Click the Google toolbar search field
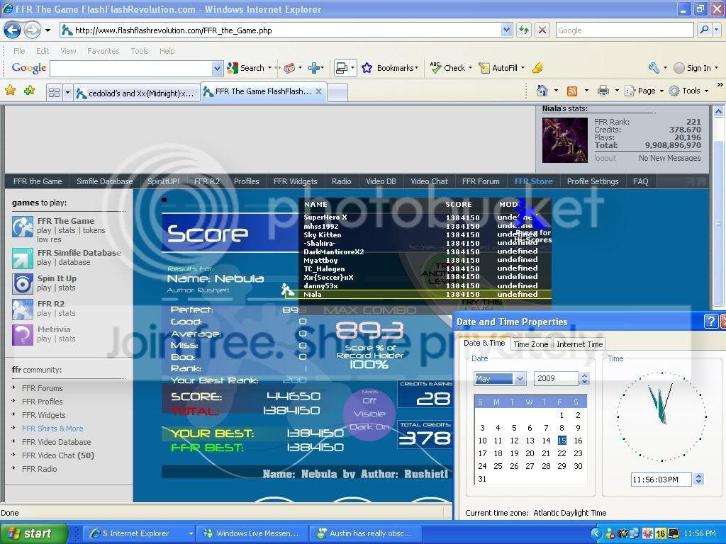The height and width of the screenshot is (544, 726). click(x=131, y=68)
